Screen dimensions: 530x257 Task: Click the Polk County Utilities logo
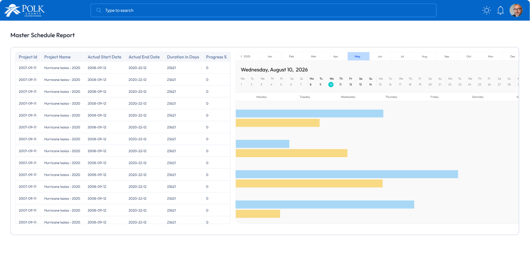tap(24, 10)
